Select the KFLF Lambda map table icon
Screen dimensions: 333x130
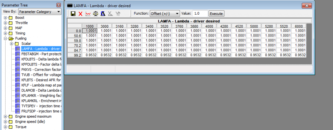pos(18,85)
